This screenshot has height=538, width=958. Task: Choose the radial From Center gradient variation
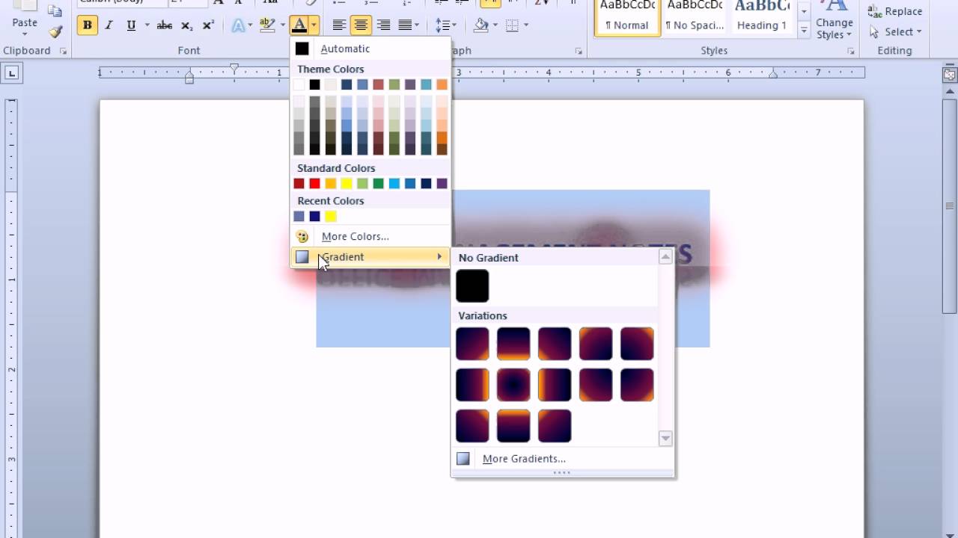point(513,385)
